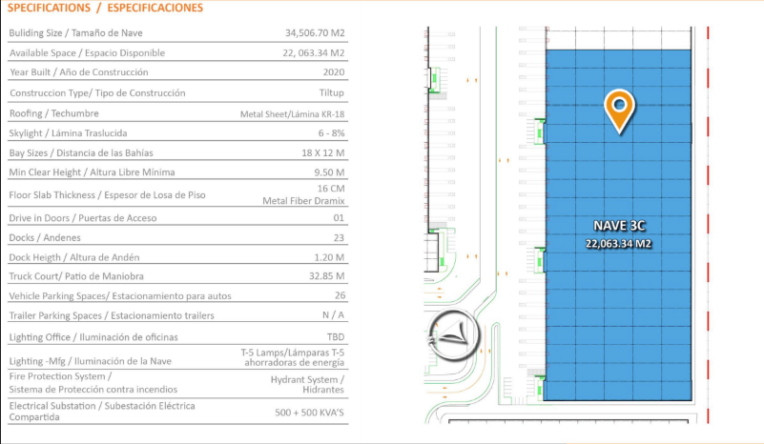Select the Lighting Office TBD value
The width and height of the screenshot is (764, 444).
tap(335, 337)
